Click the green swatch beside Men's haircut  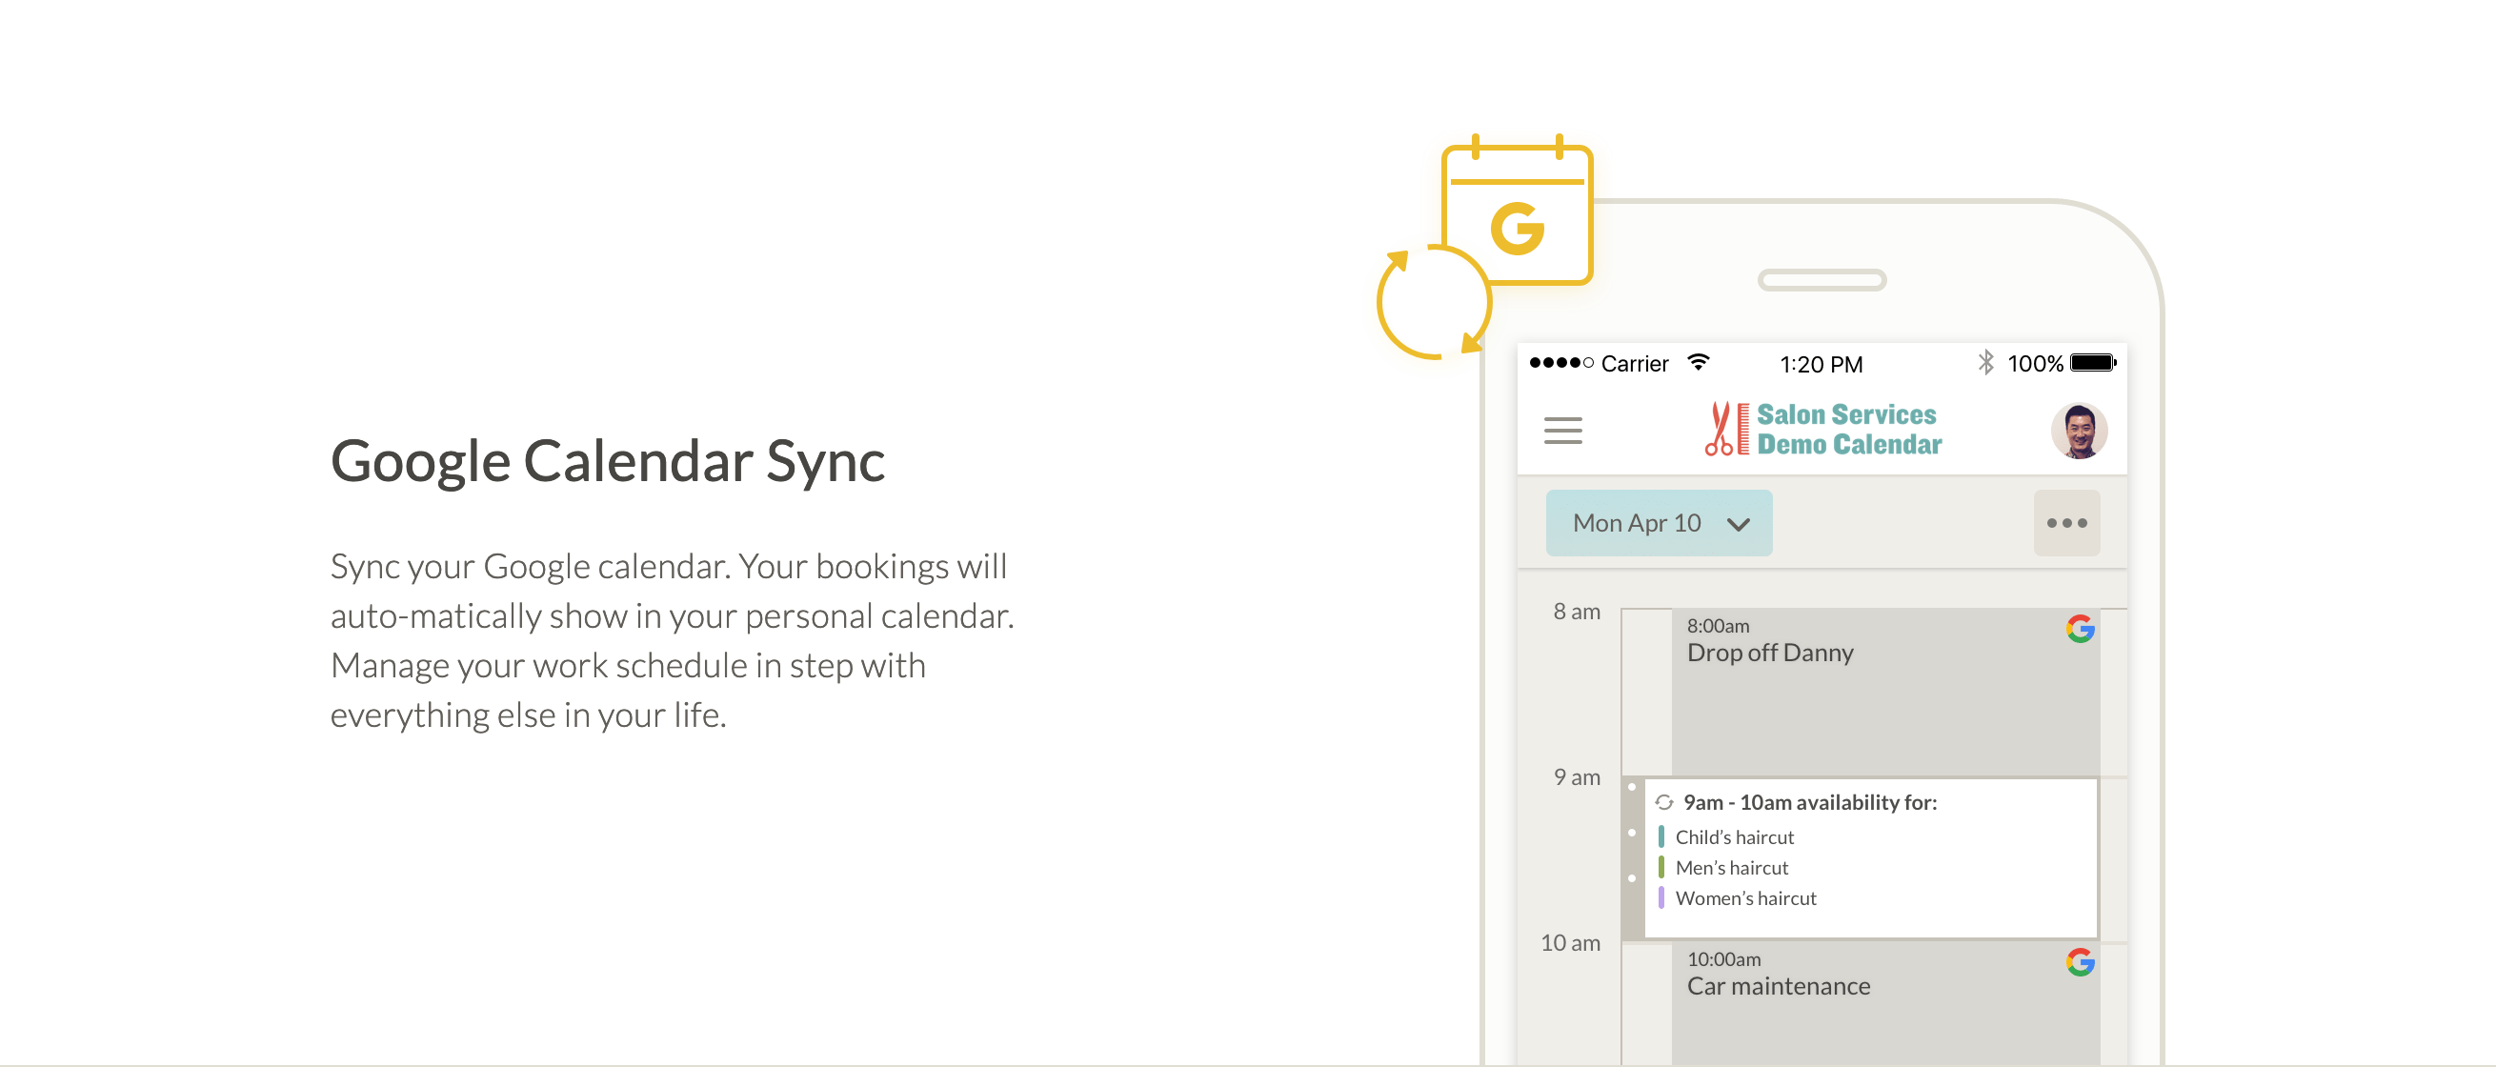click(1661, 867)
